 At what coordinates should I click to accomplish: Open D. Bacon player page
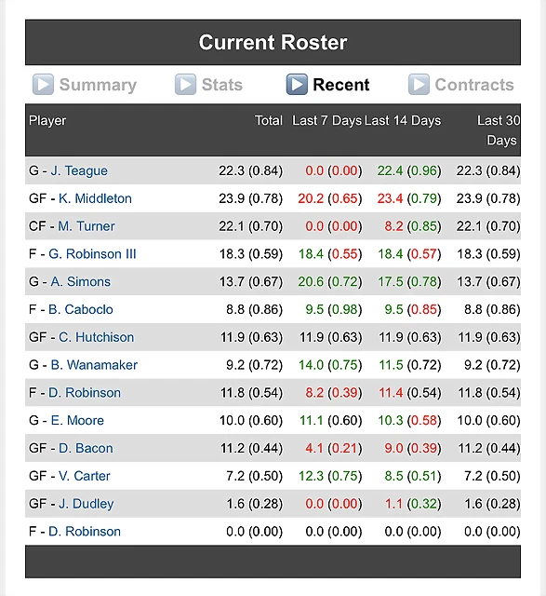pyautogui.click(x=86, y=448)
